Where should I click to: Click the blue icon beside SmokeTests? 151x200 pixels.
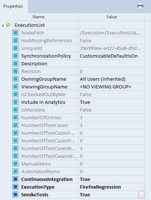pyautogui.click(x=15, y=194)
